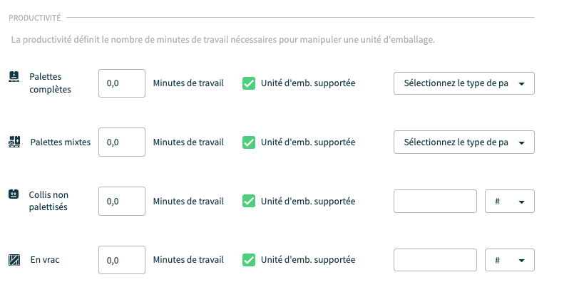Click the Palettes complètes label
Image resolution: width=579 pixels, height=287 pixels.
pos(50,83)
